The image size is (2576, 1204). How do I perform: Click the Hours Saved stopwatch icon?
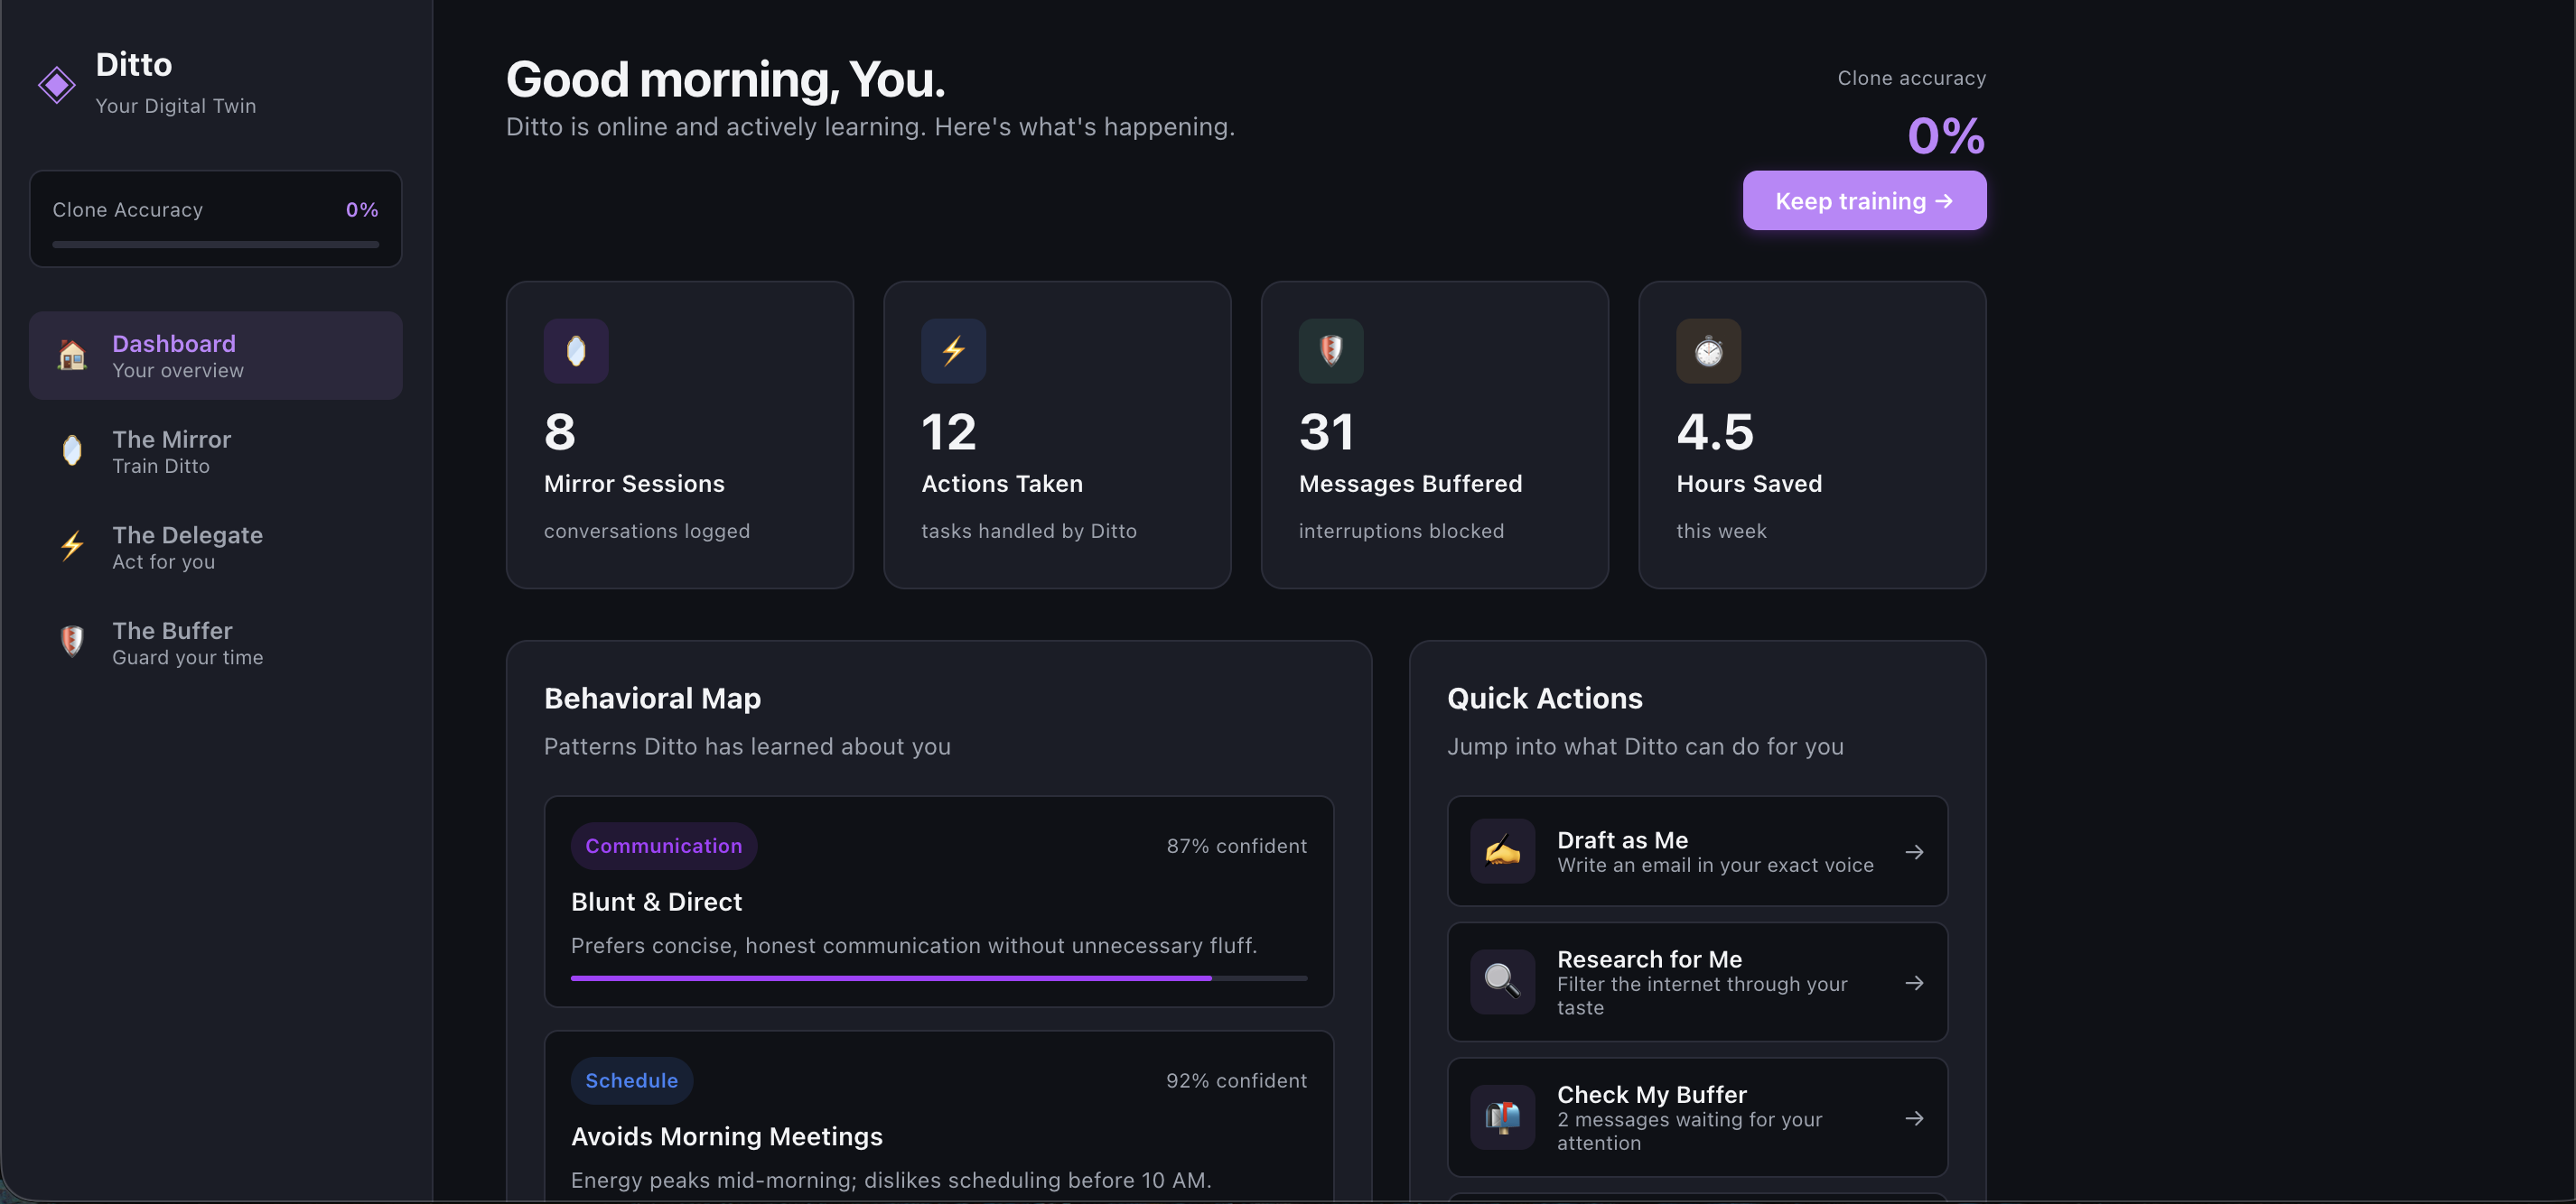tap(1708, 351)
